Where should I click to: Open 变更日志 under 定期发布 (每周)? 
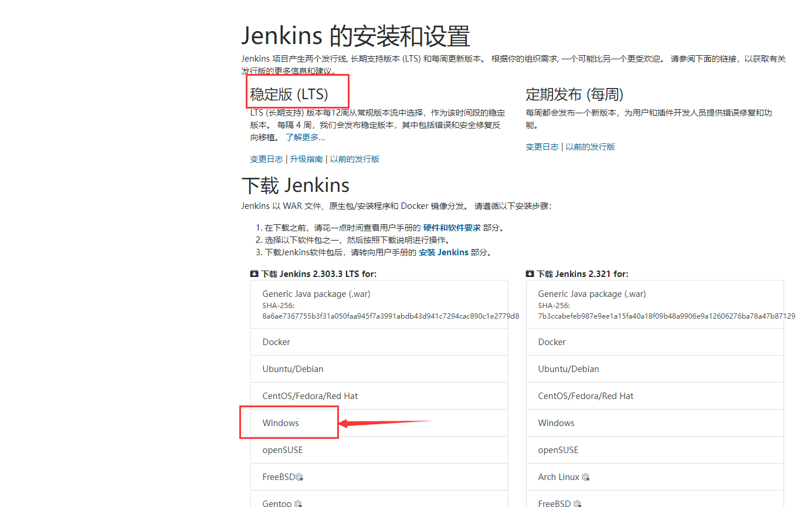[542, 146]
